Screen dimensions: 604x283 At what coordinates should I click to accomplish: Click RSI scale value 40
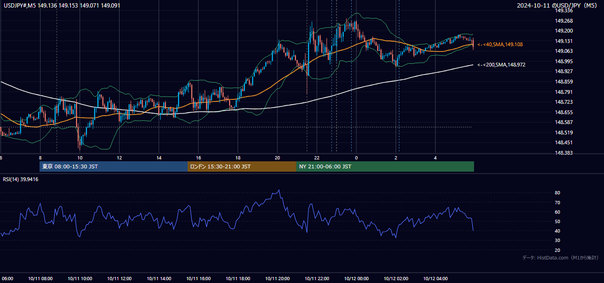558,231
